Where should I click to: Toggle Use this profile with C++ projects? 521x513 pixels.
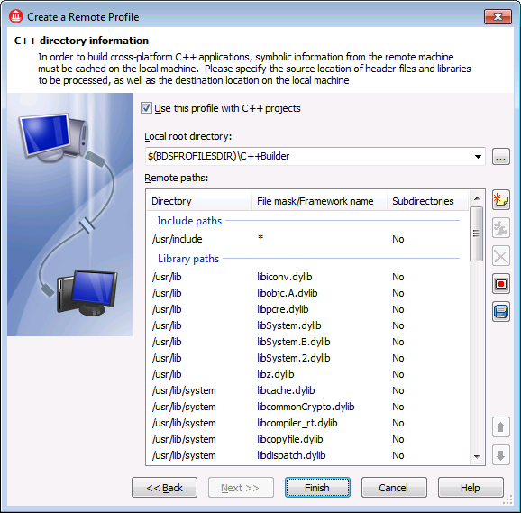pos(146,108)
